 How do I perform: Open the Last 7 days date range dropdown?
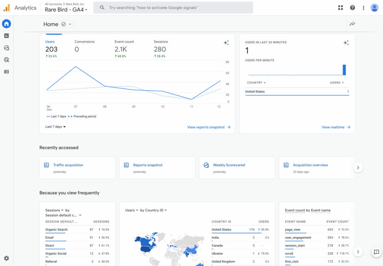click(x=55, y=127)
